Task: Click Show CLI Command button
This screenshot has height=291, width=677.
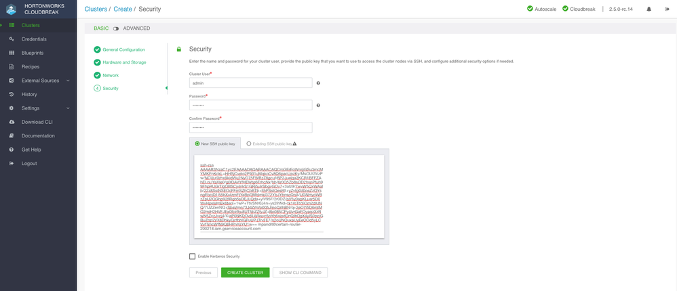Action: point(300,273)
